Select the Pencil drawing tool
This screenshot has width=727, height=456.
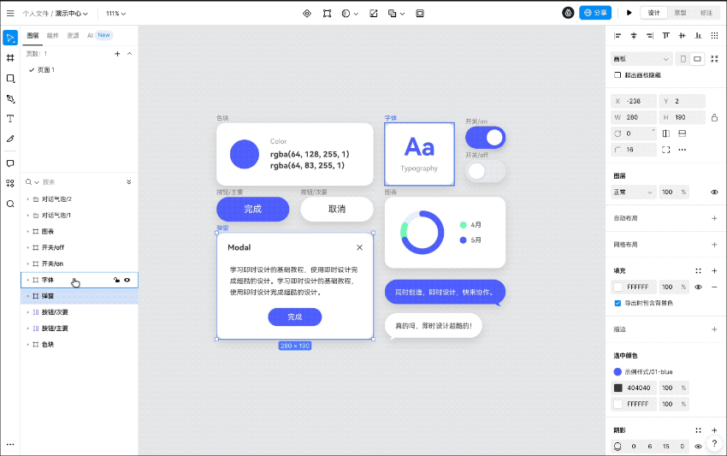(10, 139)
